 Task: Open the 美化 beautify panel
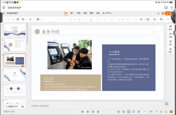click(x=170, y=50)
